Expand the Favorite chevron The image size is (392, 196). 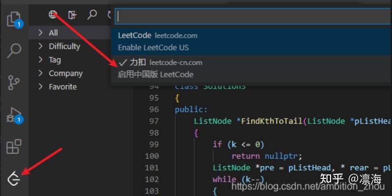coord(40,87)
